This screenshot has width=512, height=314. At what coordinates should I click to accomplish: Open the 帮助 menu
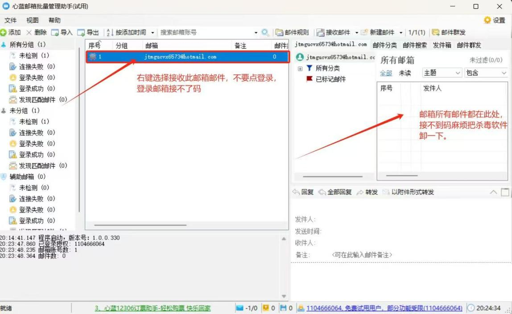click(x=54, y=20)
